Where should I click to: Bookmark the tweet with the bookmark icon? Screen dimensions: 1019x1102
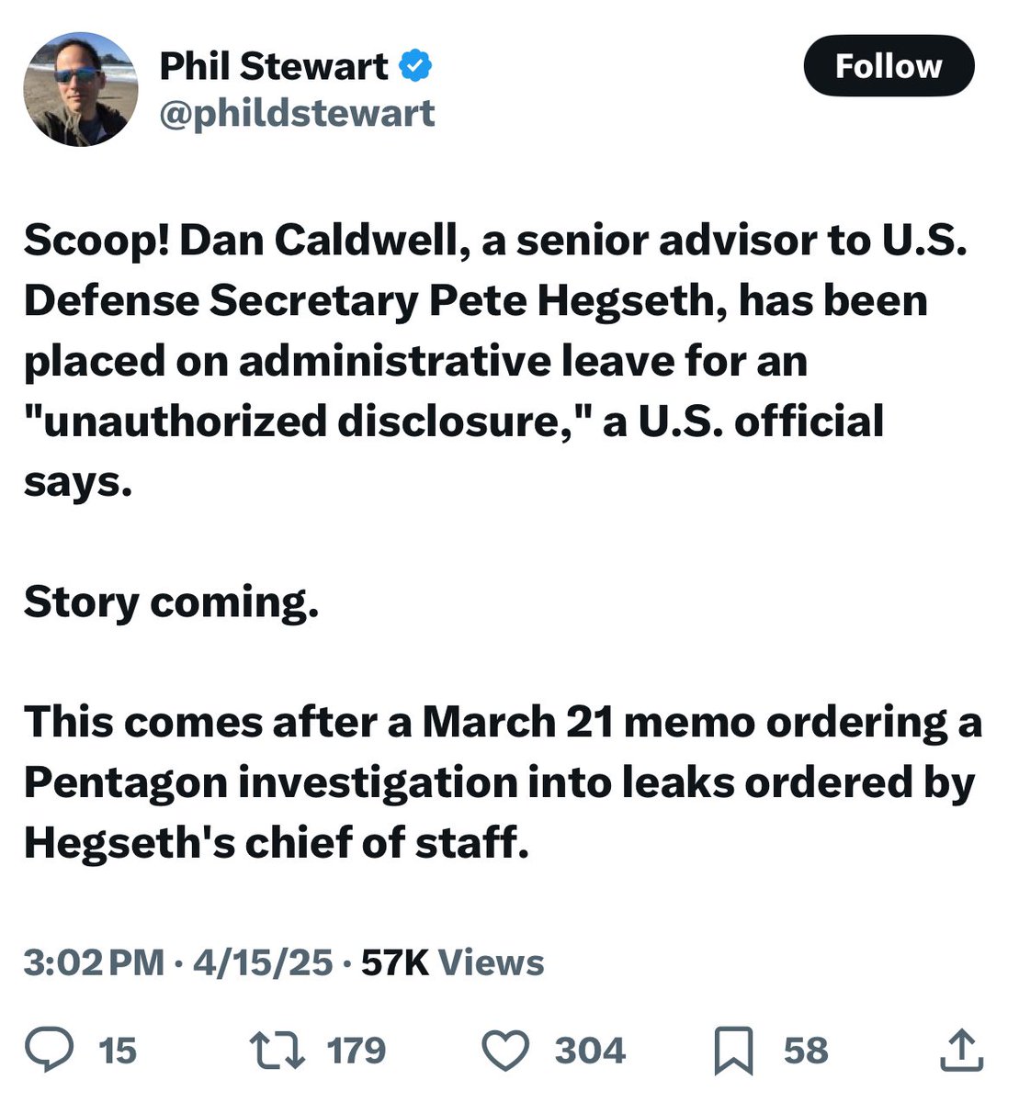coord(733,1051)
